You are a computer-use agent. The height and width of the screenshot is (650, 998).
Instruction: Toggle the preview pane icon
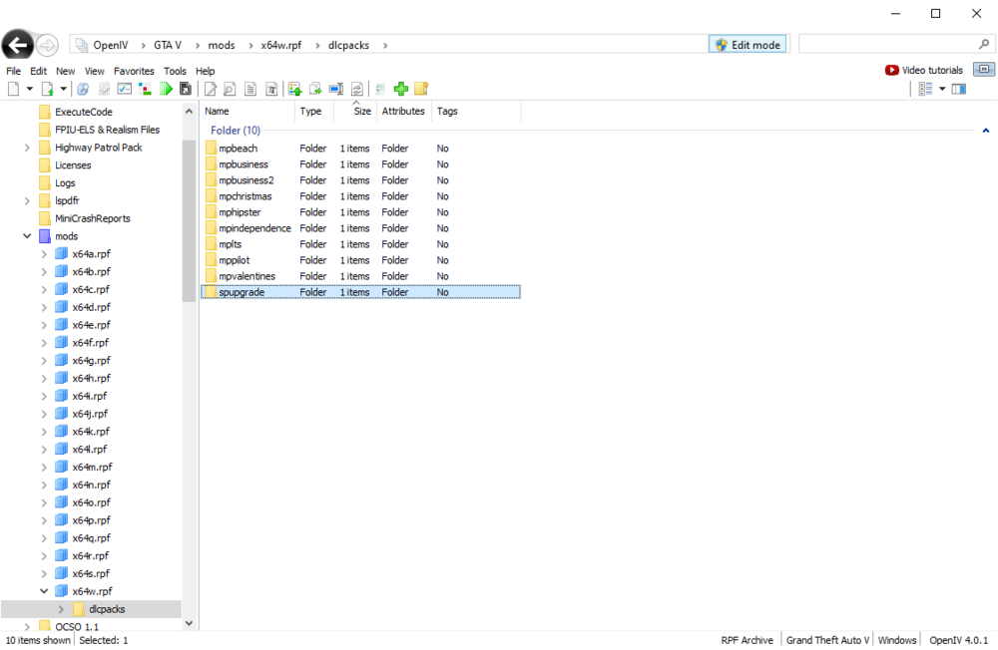click(959, 89)
